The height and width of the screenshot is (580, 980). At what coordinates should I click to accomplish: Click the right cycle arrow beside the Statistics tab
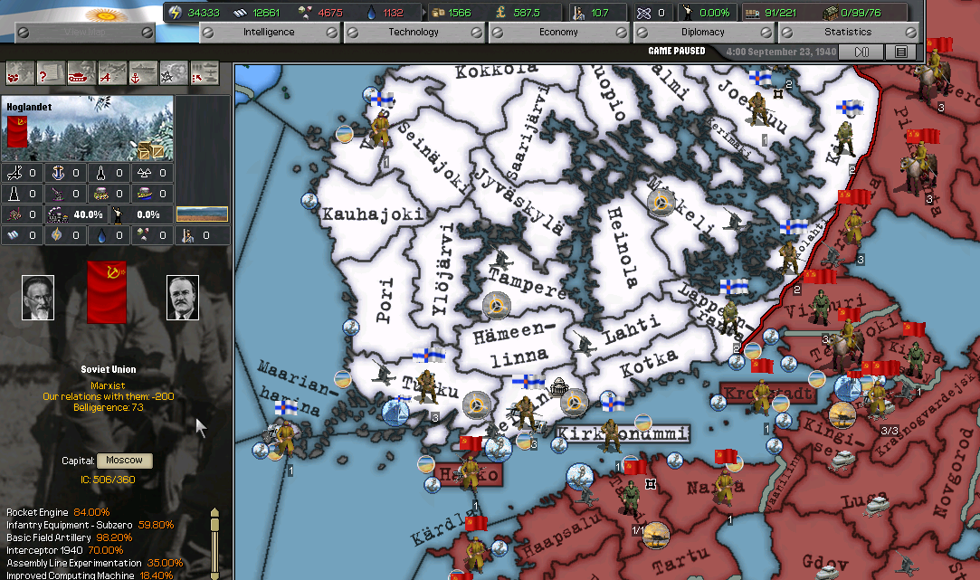[911, 32]
